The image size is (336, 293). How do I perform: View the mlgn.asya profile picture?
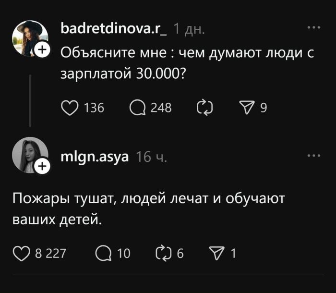pyautogui.click(x=29, y=154)
